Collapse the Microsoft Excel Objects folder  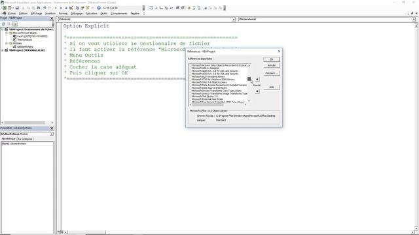(x=7, y=33)
